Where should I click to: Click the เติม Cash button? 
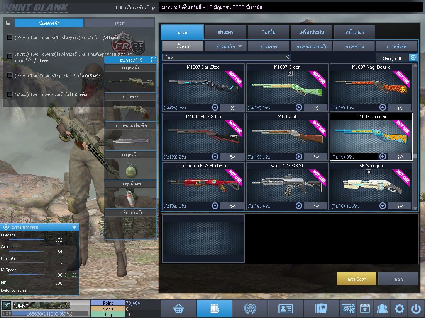tap(357, 279)
